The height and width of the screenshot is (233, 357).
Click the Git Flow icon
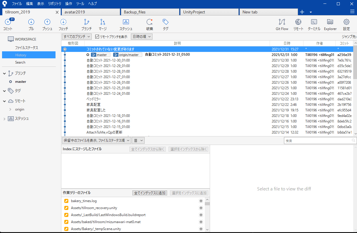[x=282, y=22]
